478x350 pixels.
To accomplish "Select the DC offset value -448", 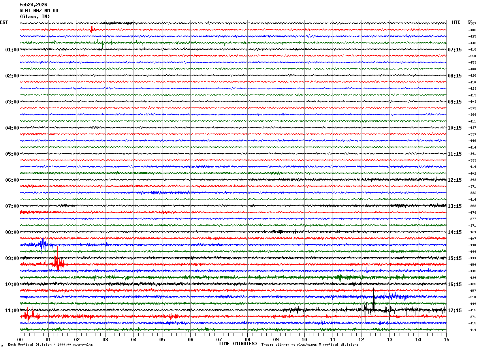I will (x=472, y=43).
